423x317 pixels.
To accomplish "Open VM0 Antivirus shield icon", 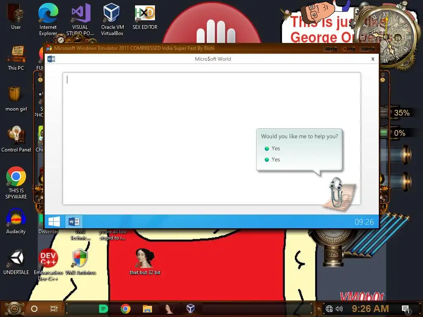I will click(81, 262).
